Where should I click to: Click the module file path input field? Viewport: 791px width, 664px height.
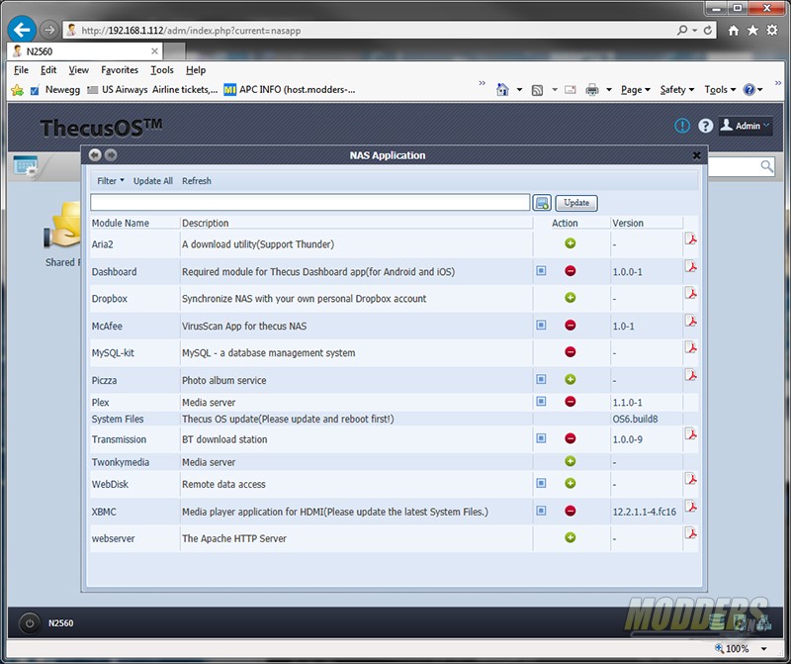pyautogui.click(x=310, y=203)
